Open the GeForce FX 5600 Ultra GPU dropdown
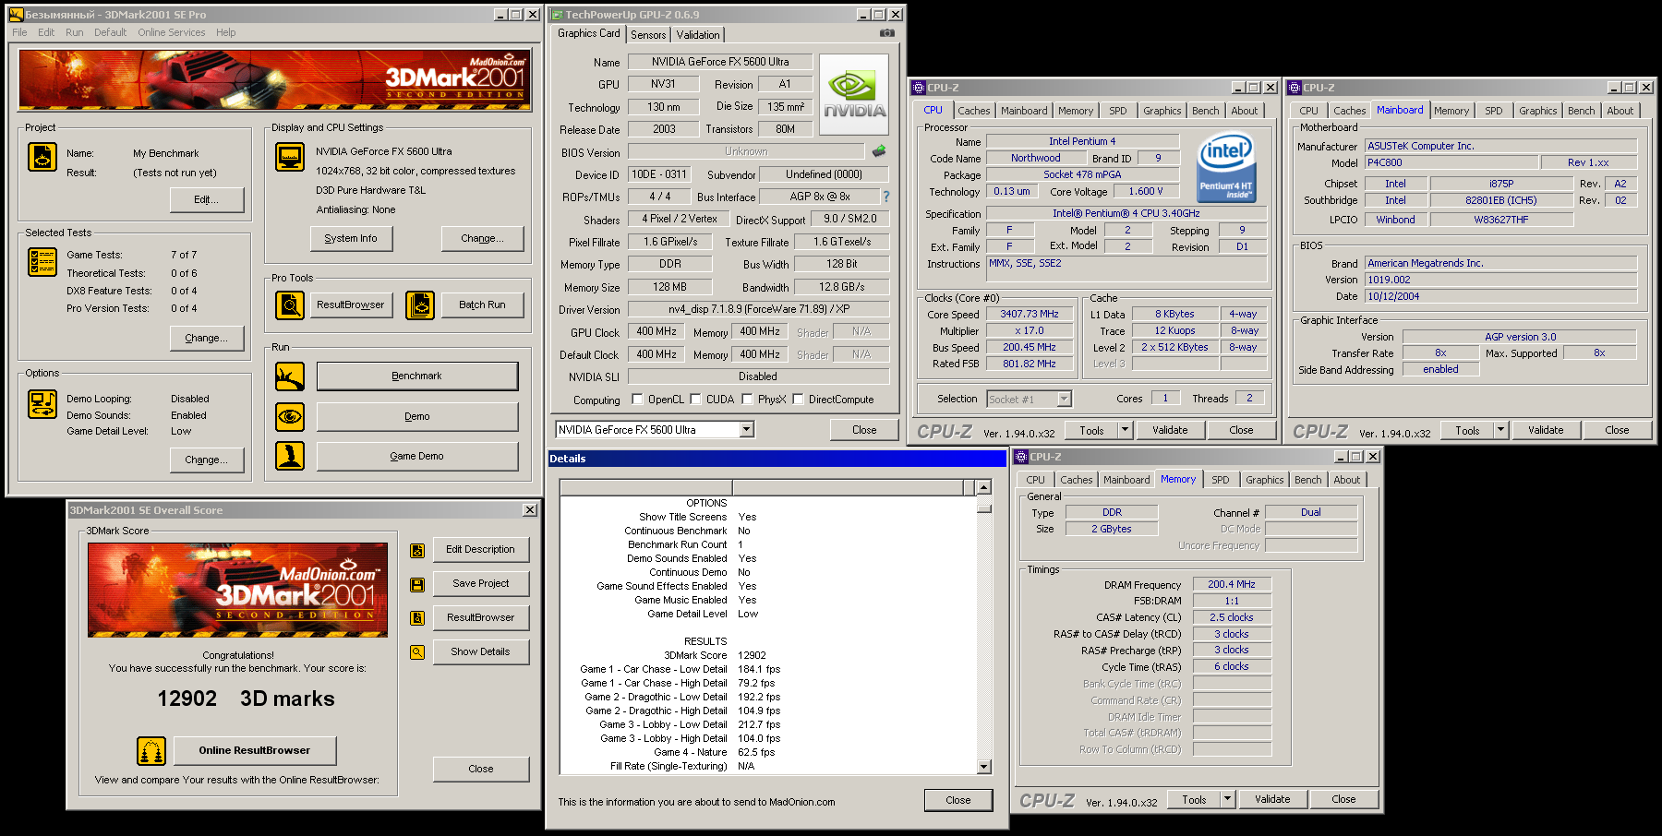The width and height of the screenshot is (1662, 836). 746,430
